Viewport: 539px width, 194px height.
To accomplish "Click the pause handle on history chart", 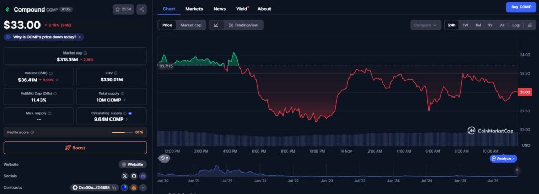I will (x=517, y=170).
